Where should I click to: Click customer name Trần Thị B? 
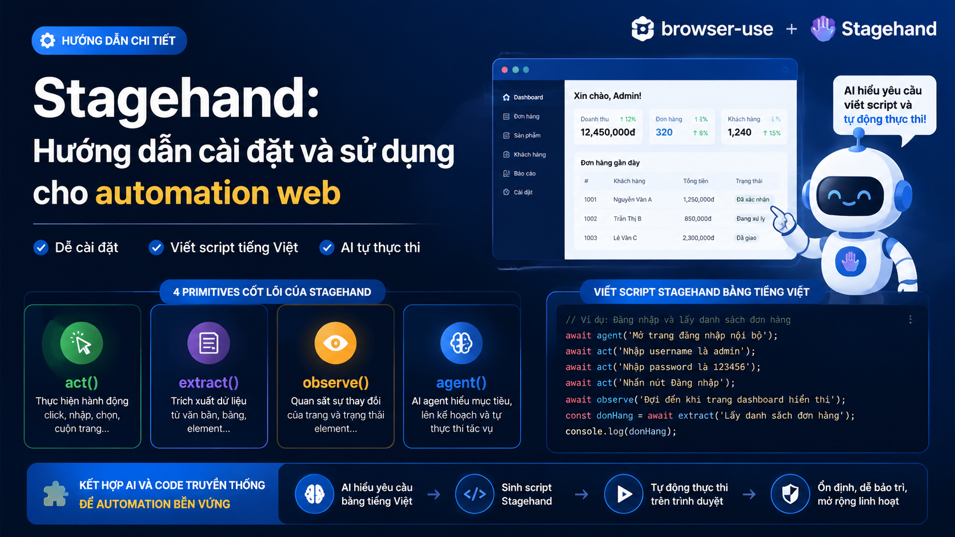click(627, 219)
